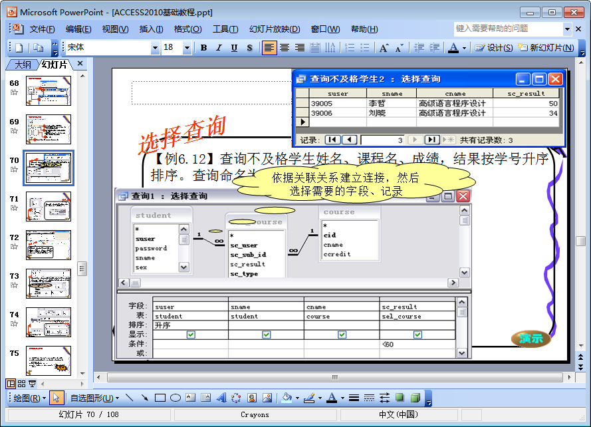This screenshot has width=591, height=427.
Task: Open the 视图(V) menu
Action: tap(115, 29)
